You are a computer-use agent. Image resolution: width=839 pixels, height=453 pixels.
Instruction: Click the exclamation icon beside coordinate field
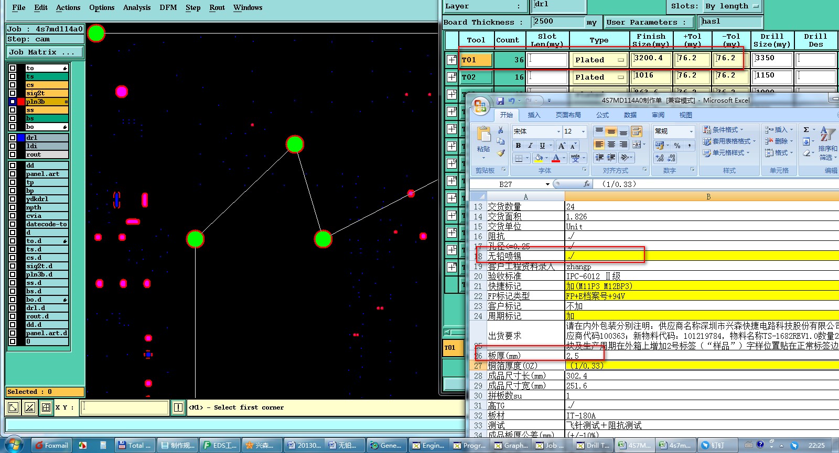pos(178,407)
